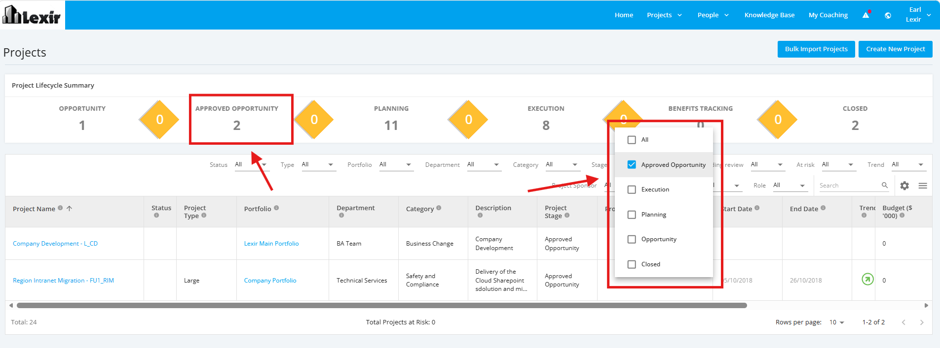Open the Type filter dropdown
This screenshot has height=348, width=940.
(x=318, y=165)
